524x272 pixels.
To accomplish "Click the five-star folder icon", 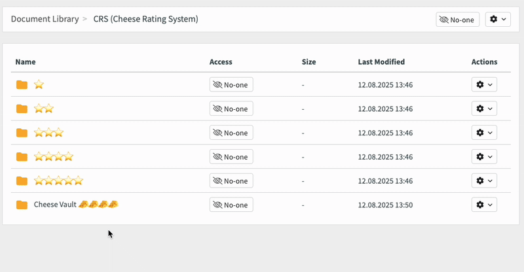I will (x=22, y=180).
